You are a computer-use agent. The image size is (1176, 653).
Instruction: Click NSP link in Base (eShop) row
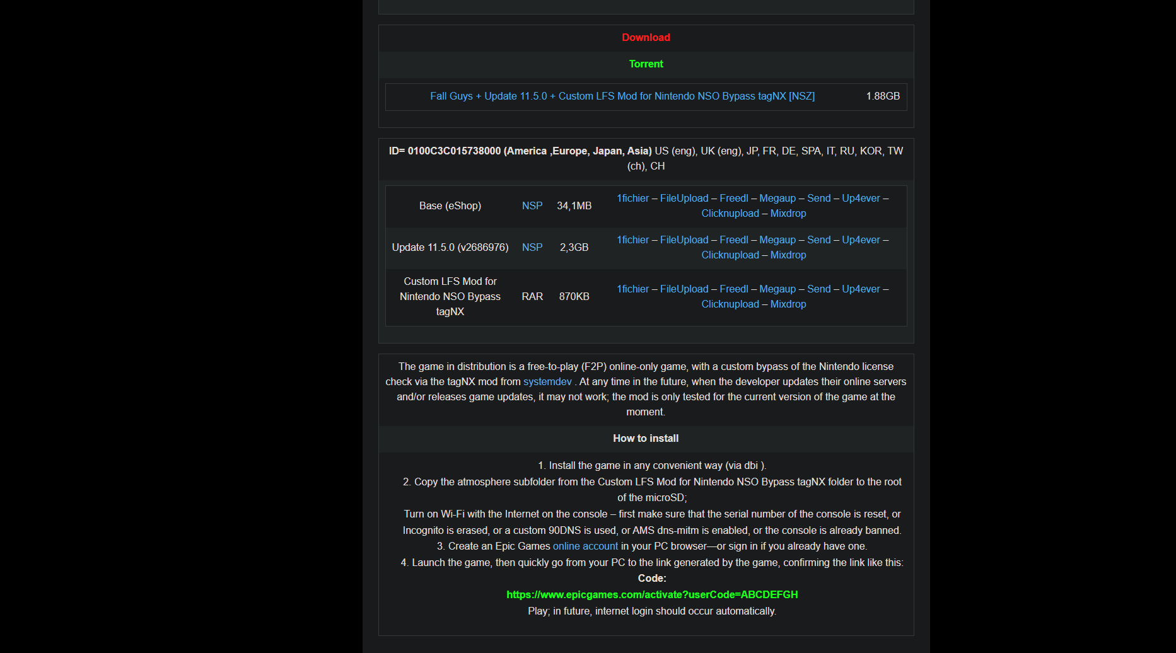click(532, 206)
